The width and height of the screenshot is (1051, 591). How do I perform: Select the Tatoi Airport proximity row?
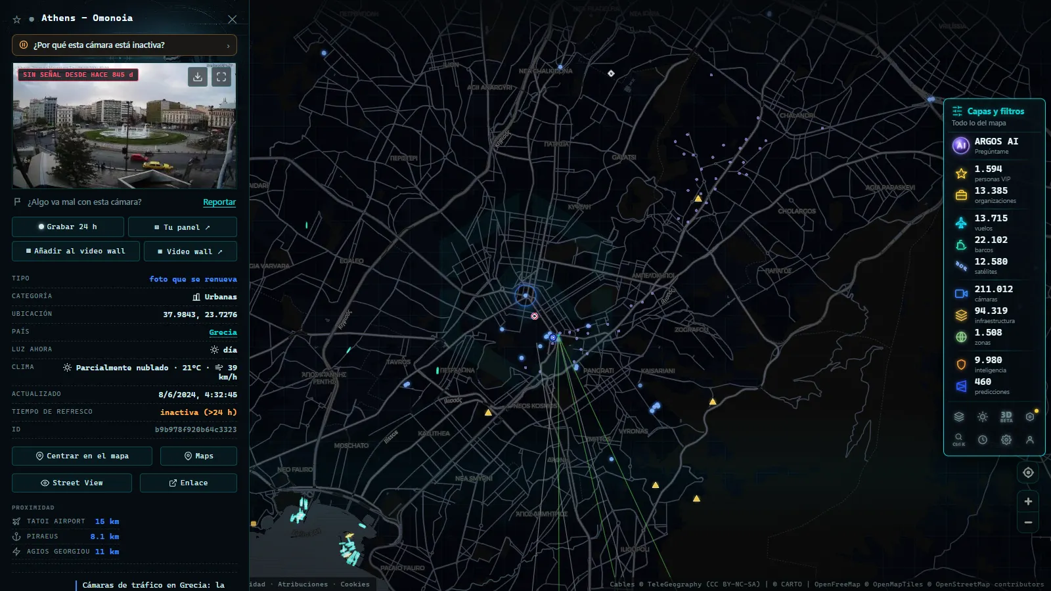click(x=66, y=521)
